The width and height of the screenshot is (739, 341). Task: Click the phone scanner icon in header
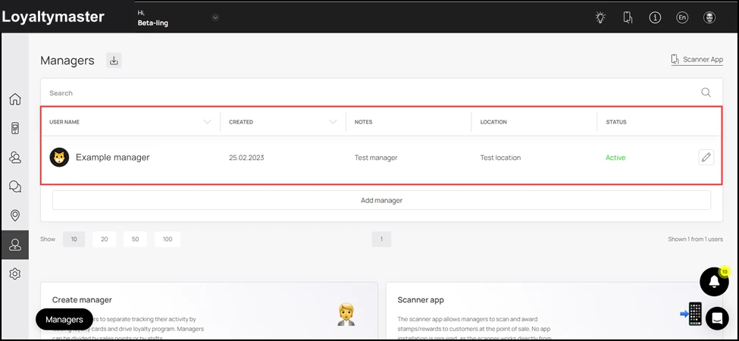click(628, 18)
